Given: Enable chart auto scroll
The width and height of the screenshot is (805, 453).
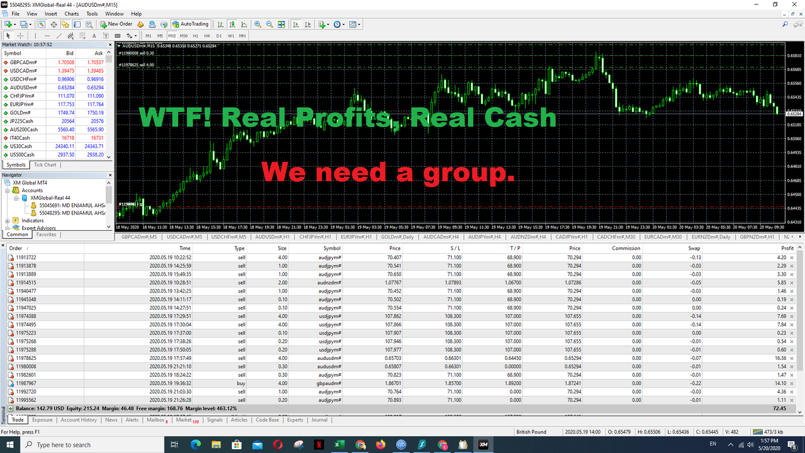Looking at the screenshot, I should tap(296, 24).
